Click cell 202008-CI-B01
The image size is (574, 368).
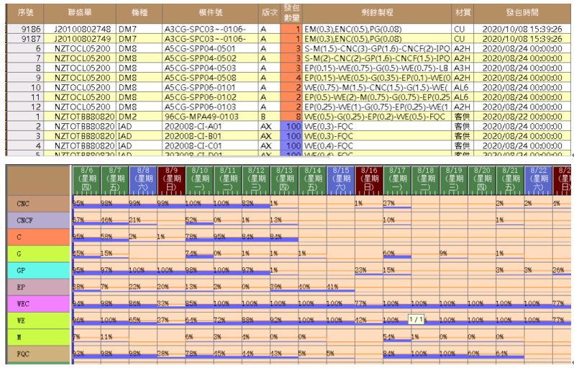pyautogui.click(x=210, y=136)
